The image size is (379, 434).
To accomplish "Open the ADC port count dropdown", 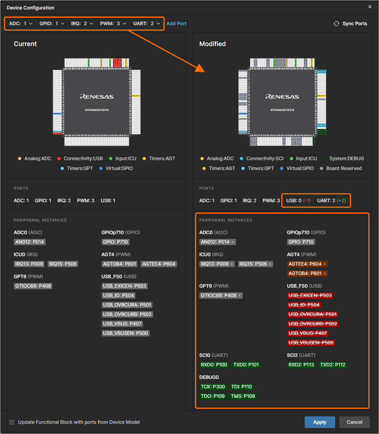I will pyautogui.click(x=31, y=24).
